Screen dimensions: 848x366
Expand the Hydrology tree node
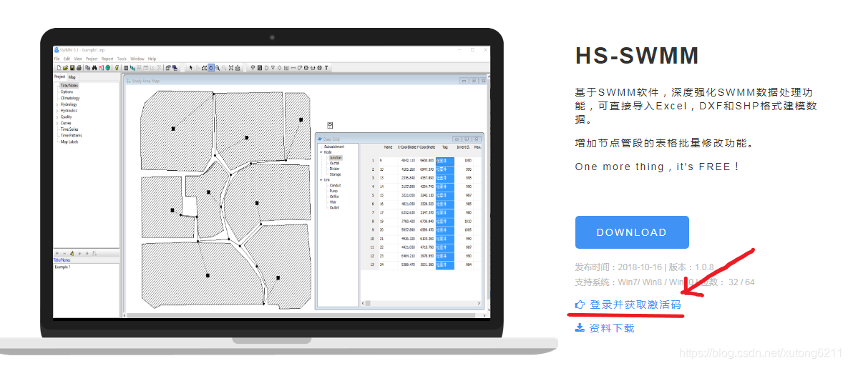(x=57, y=104)
